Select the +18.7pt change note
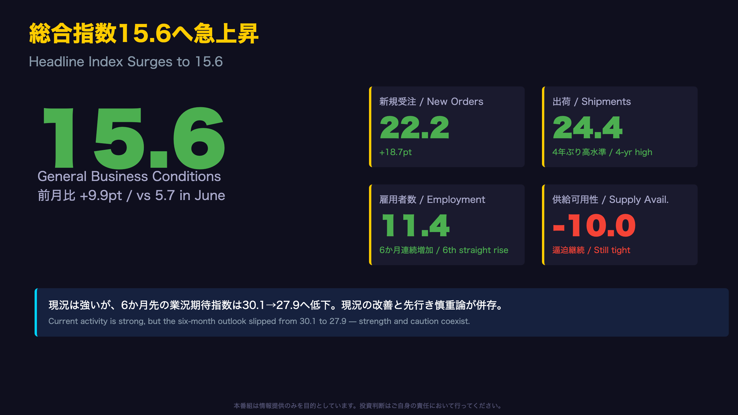Screen dimensions: 738x415 pyautogui.click(x=396, y=152)
